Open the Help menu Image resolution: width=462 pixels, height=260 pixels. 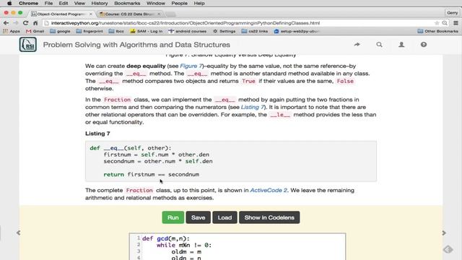(x=199, y=3)
